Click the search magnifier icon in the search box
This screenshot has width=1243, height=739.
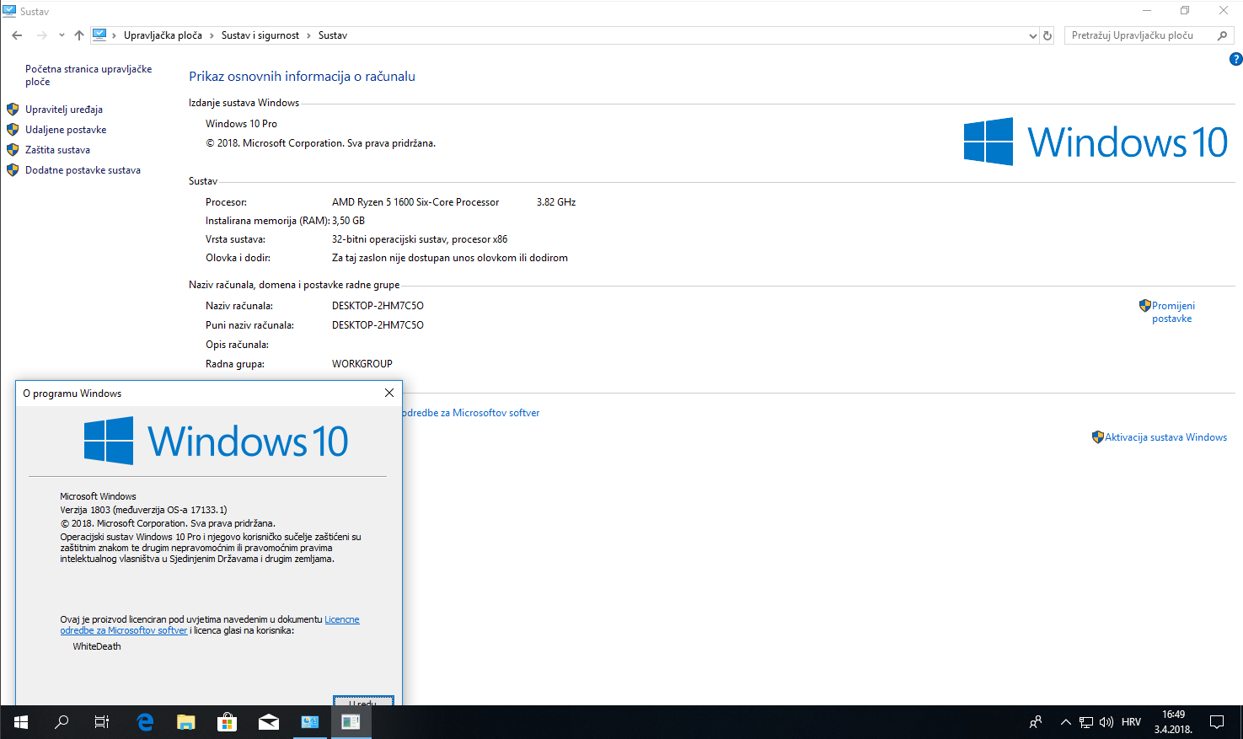tap(1223, 35)
